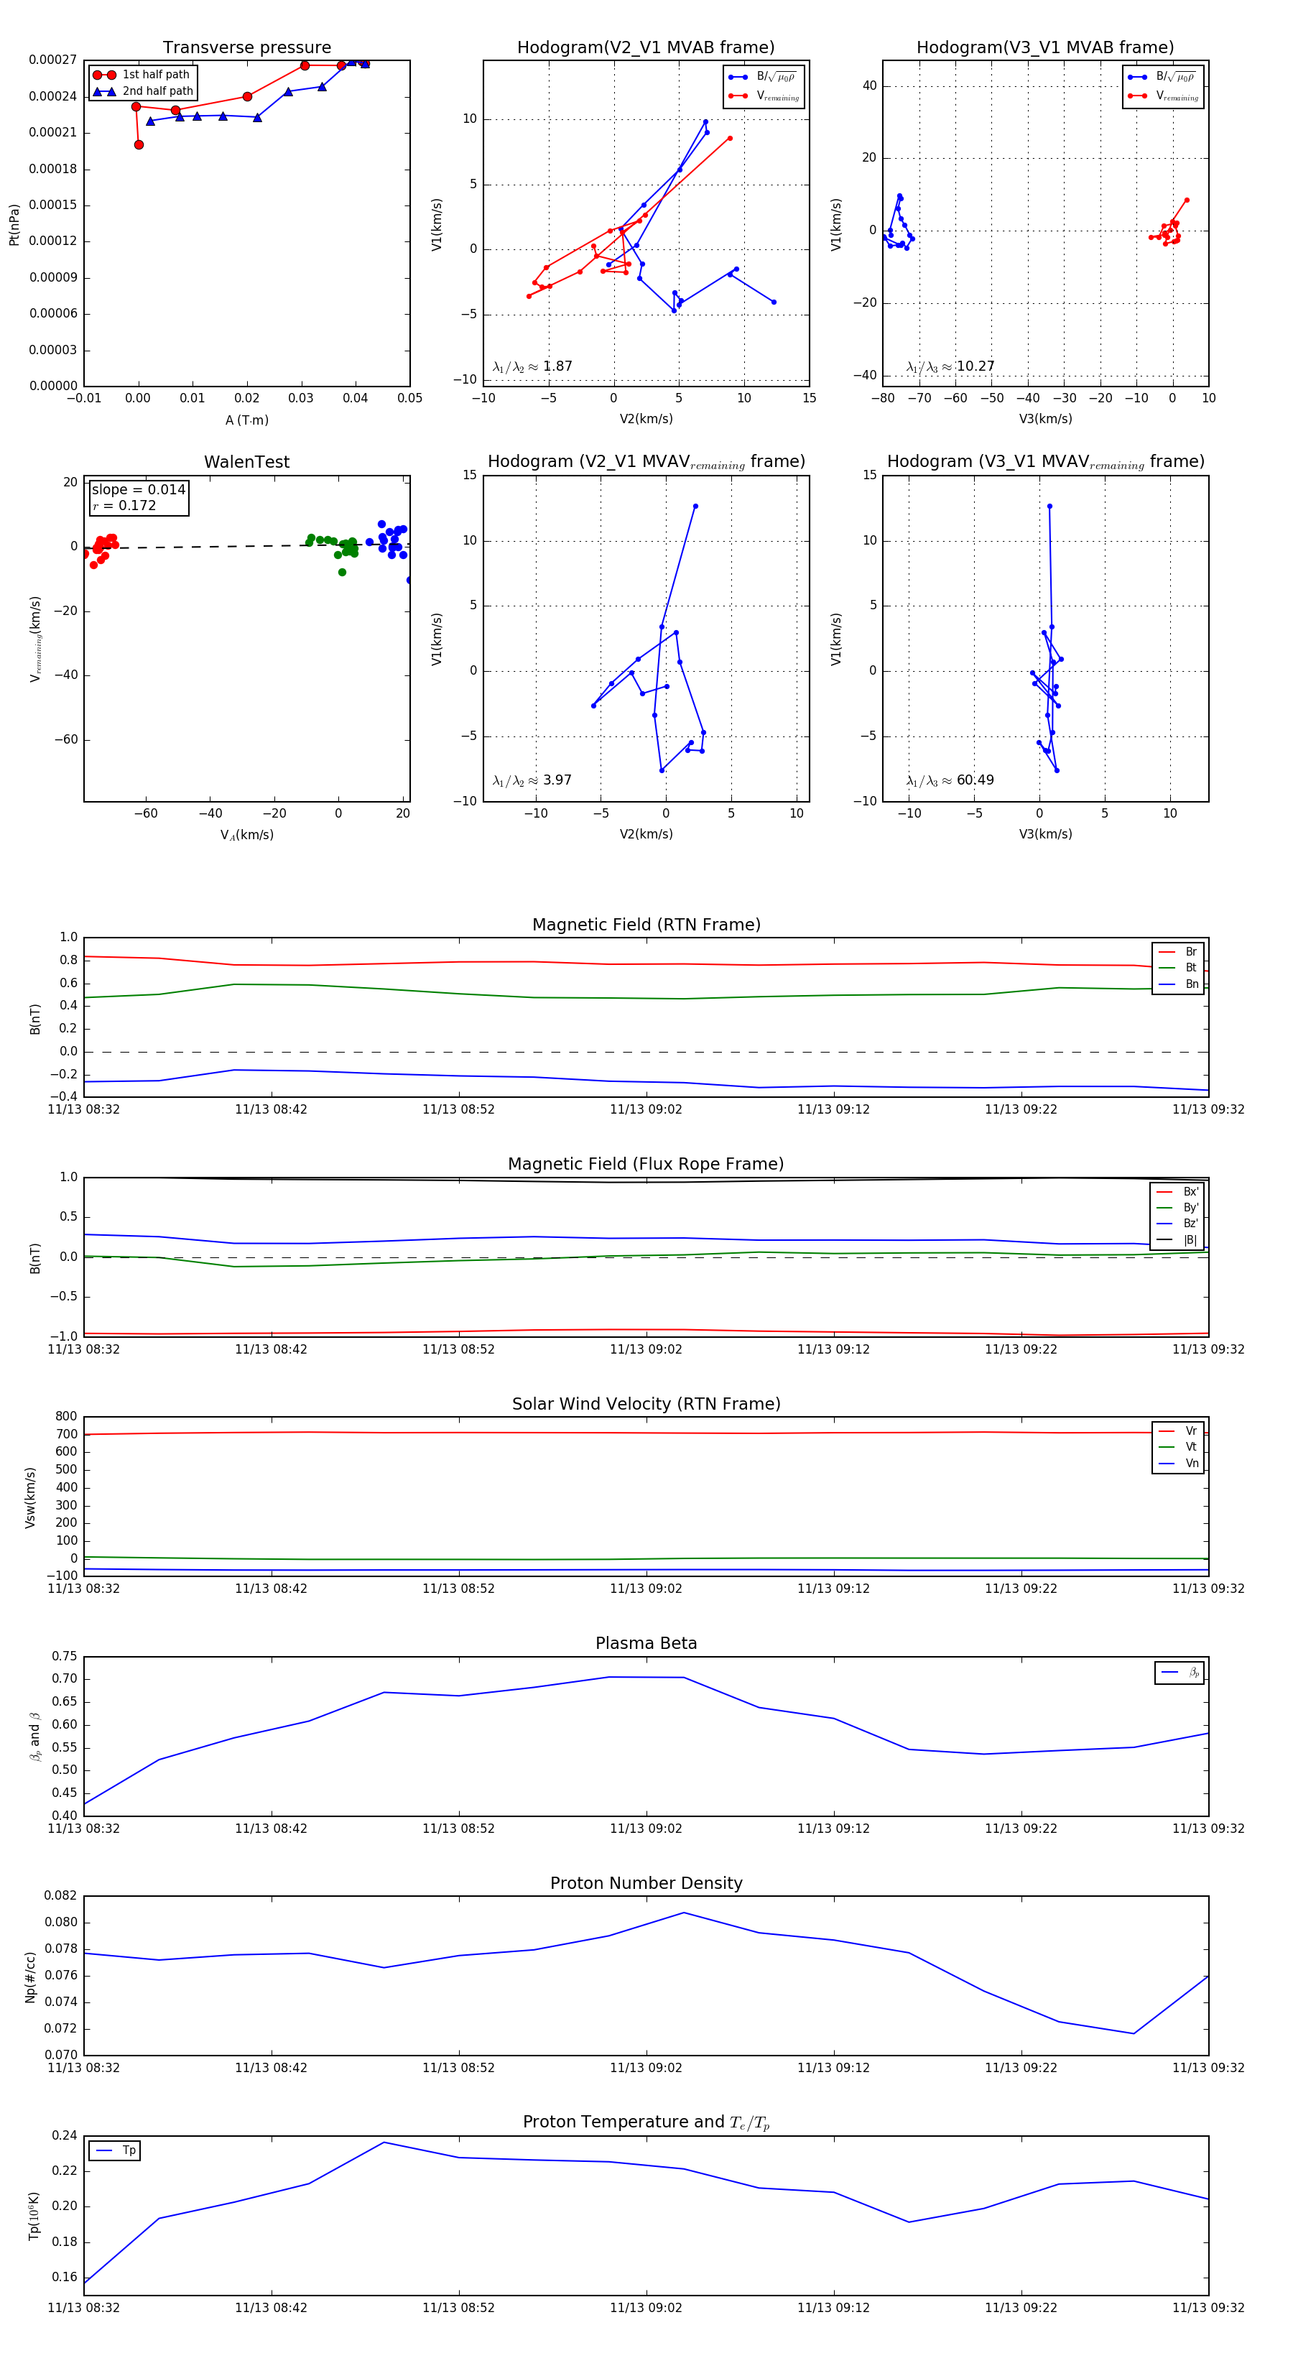Screen dimensions: 1293x2371
Task: Click the λ1/λ3 ≈ 60.49 annotation
Action: (950, 780)
